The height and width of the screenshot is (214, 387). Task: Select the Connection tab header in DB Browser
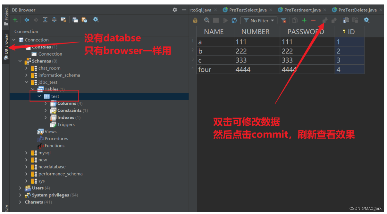coord(26,31)
